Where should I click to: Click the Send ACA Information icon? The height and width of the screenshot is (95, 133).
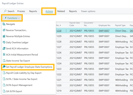coord(4,48)
